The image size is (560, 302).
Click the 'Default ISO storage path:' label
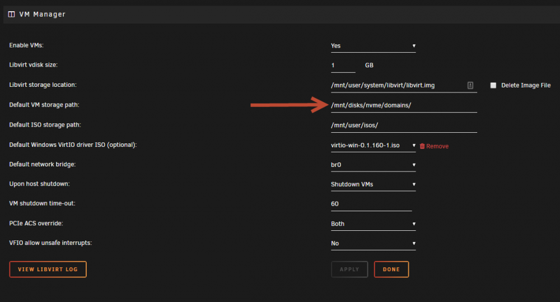45,125
